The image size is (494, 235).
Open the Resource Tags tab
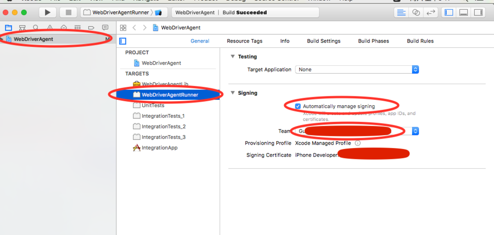(x=245, y=41)
